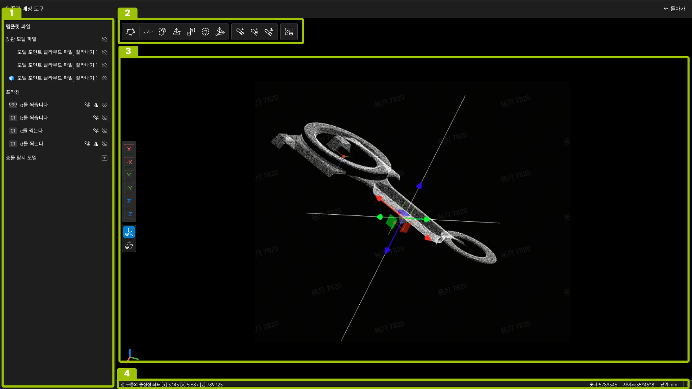Click the 충돌 탐지 모델 section label

pyautogui.click(x=21, y=158)
